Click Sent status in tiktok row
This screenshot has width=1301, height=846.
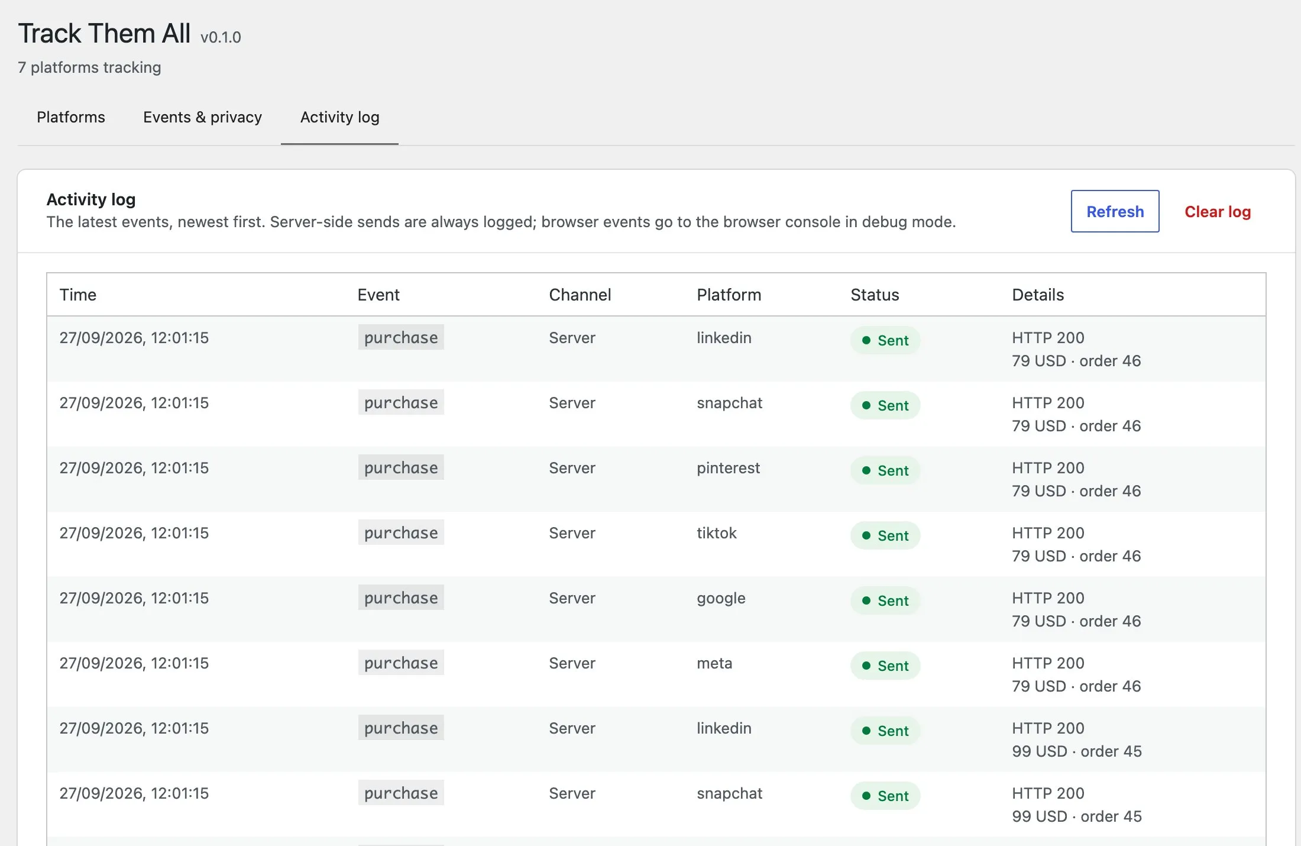[x=885, y=535]
